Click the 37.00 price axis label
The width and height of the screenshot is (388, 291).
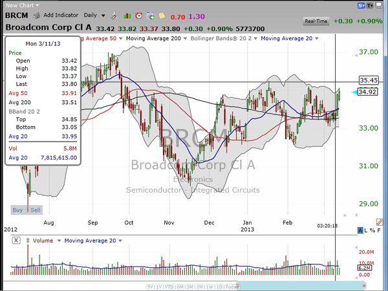369,52
